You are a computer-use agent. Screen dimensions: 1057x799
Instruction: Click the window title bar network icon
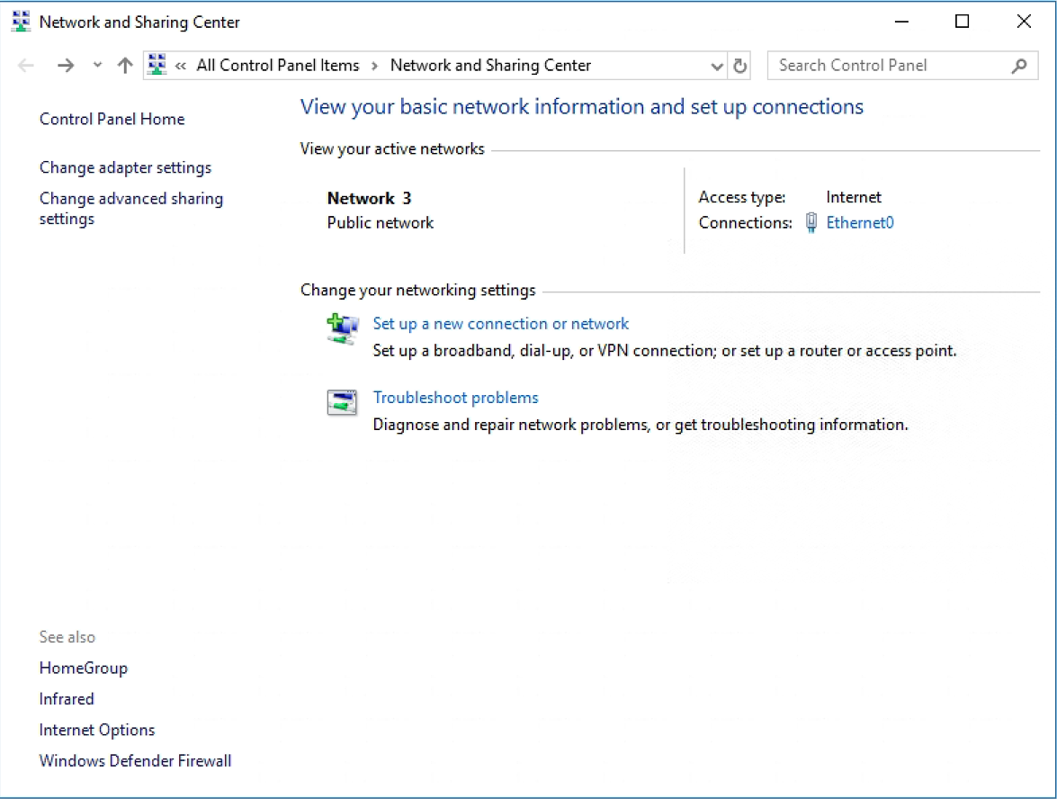pyautogui.click(x=21, y=22)
